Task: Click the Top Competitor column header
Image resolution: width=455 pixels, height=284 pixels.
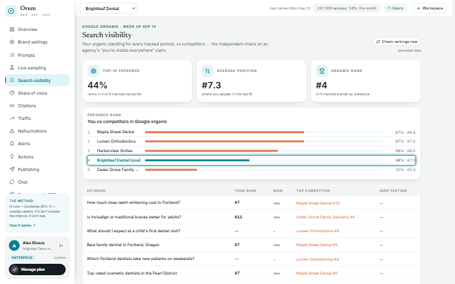Action: [x=313, y=191]
